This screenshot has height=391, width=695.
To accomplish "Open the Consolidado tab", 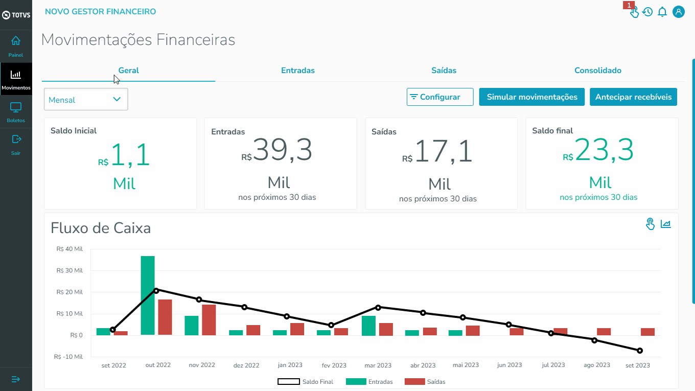I will click(597, 71).
